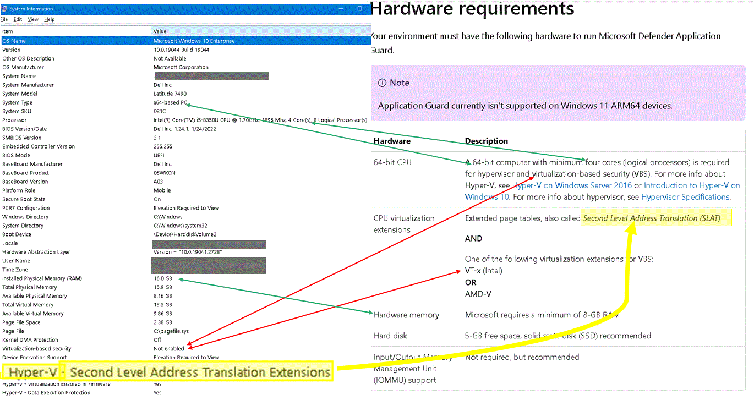754x400 pixels.
Task: Select the System Manufacturer row
Action: pos(185,85)
